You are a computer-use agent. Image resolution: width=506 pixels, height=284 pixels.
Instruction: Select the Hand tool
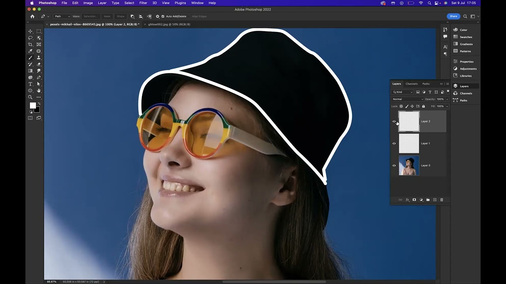tap(39, 91)
